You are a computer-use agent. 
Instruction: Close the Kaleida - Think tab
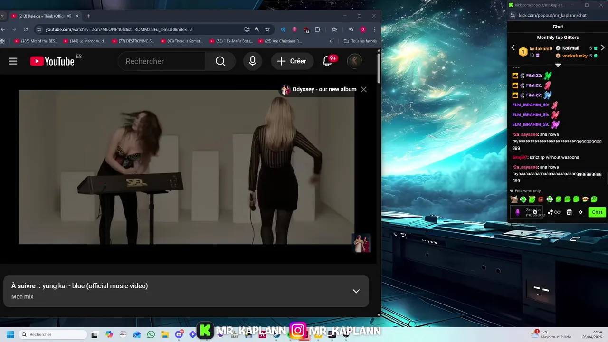point(77,16)
